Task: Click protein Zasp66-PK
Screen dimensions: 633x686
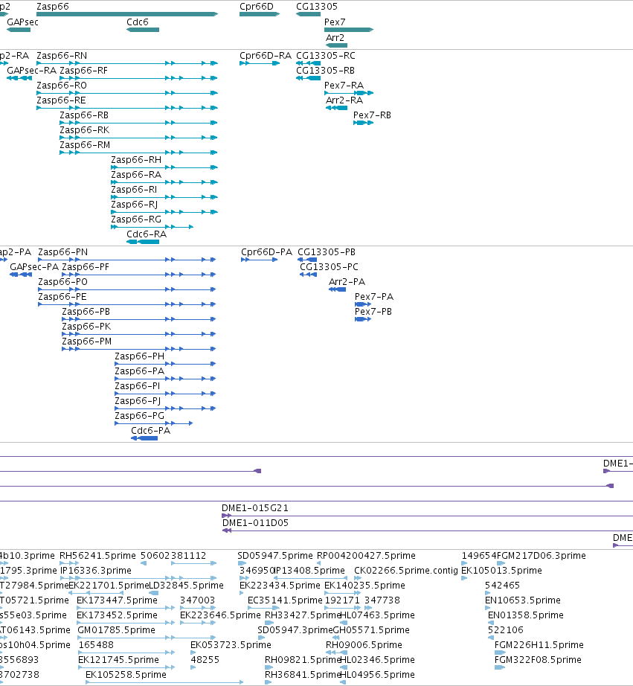Action: pos(86,327)
